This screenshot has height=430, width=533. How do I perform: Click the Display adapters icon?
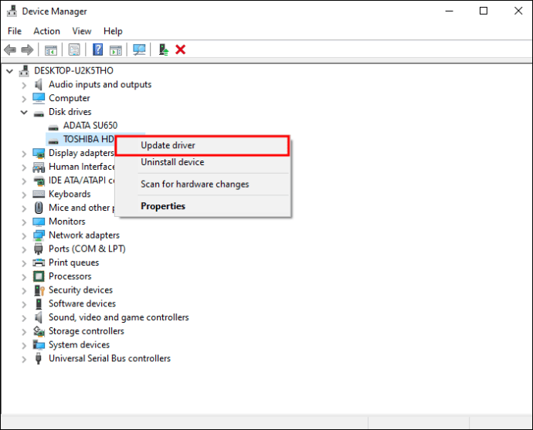click(x=39, y=153)
